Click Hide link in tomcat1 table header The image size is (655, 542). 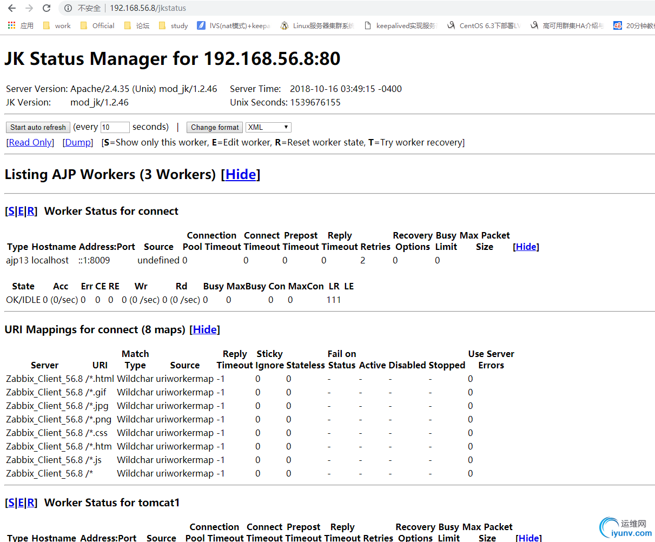pos(528,538)
